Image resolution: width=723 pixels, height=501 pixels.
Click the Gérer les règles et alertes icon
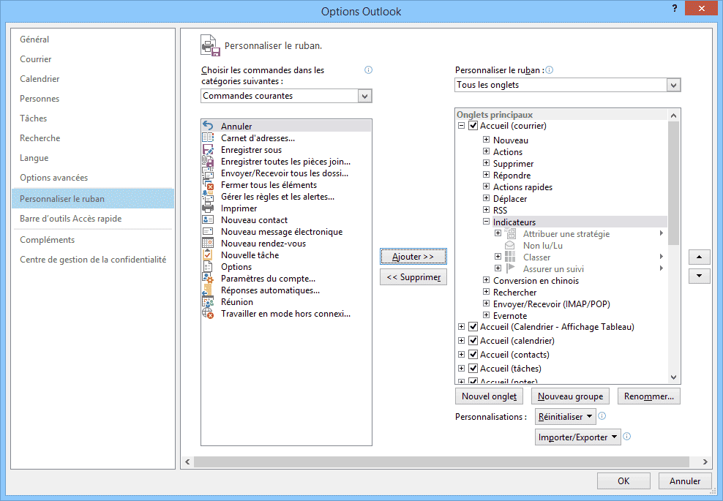coord(208,196)
